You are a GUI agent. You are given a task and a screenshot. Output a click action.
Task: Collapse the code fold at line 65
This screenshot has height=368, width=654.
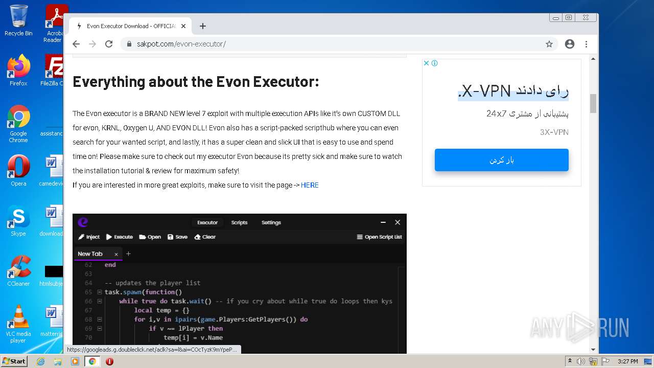pyautogui.click(x=100, y=292)
